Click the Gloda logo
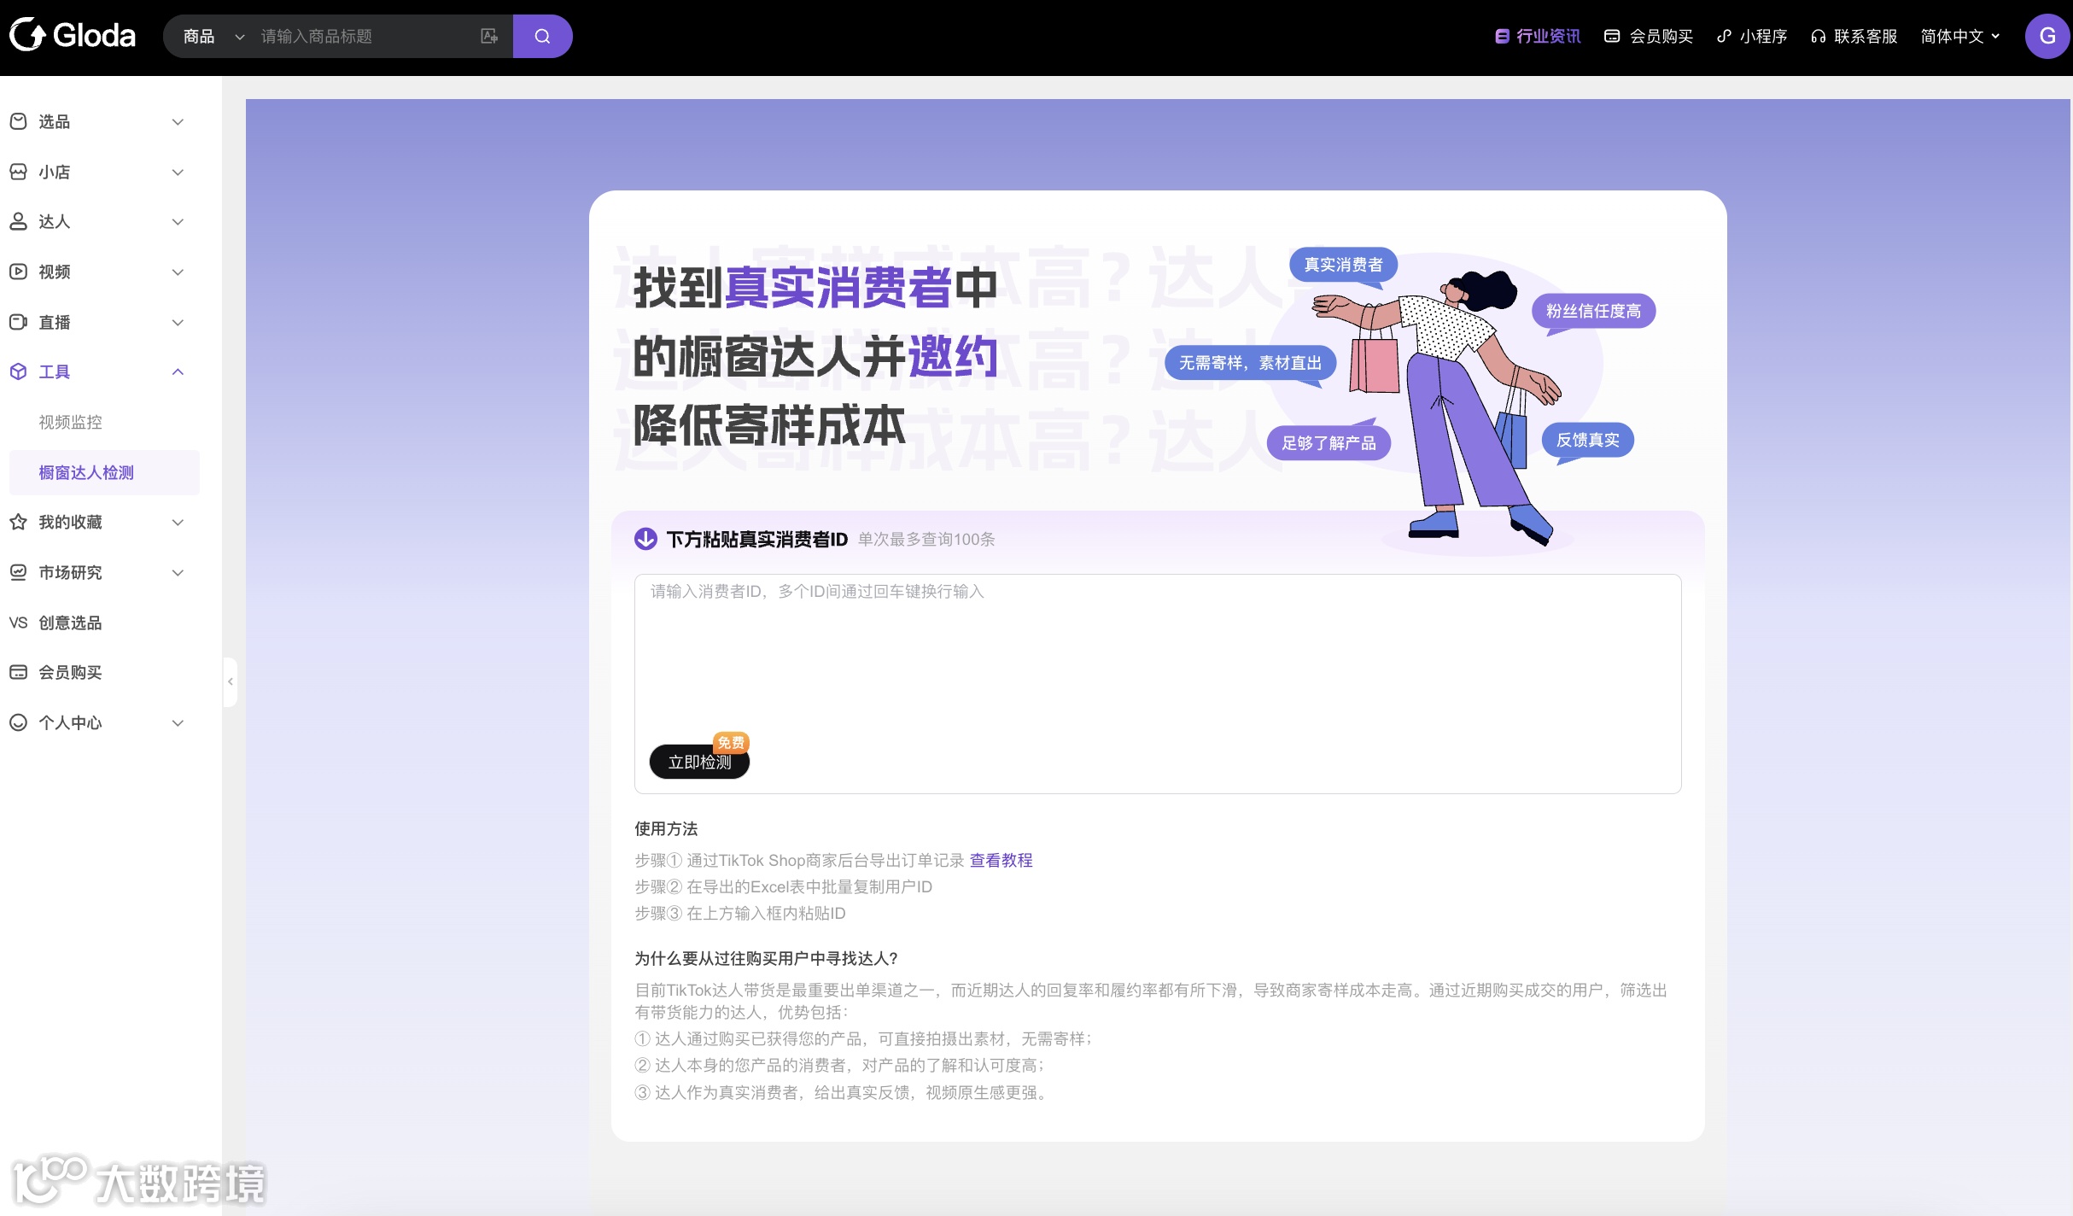The height and width of the screenshot is (1216, 2073). click(x=73, y=36)
